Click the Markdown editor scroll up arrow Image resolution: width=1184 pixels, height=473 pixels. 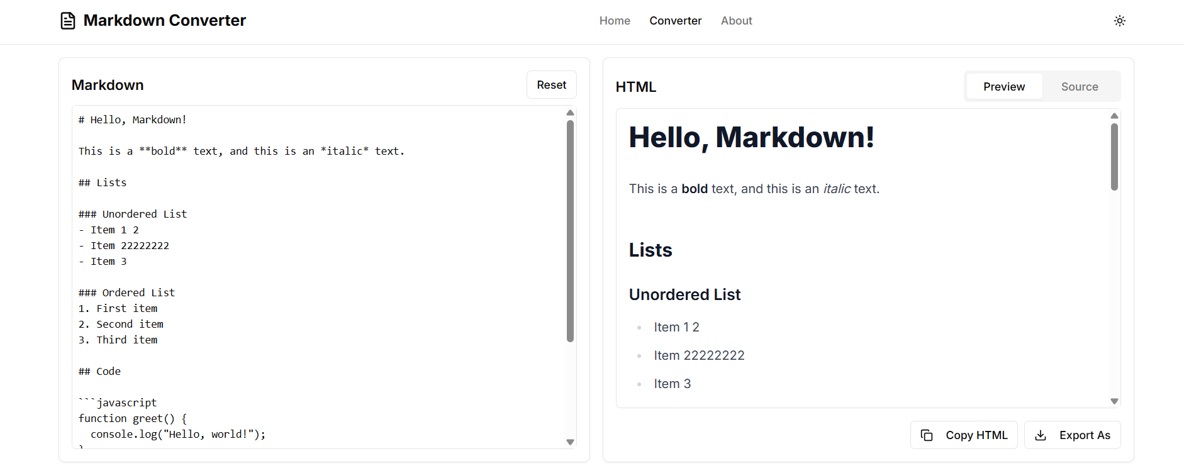pyautogui.click(x=570, y=113)
